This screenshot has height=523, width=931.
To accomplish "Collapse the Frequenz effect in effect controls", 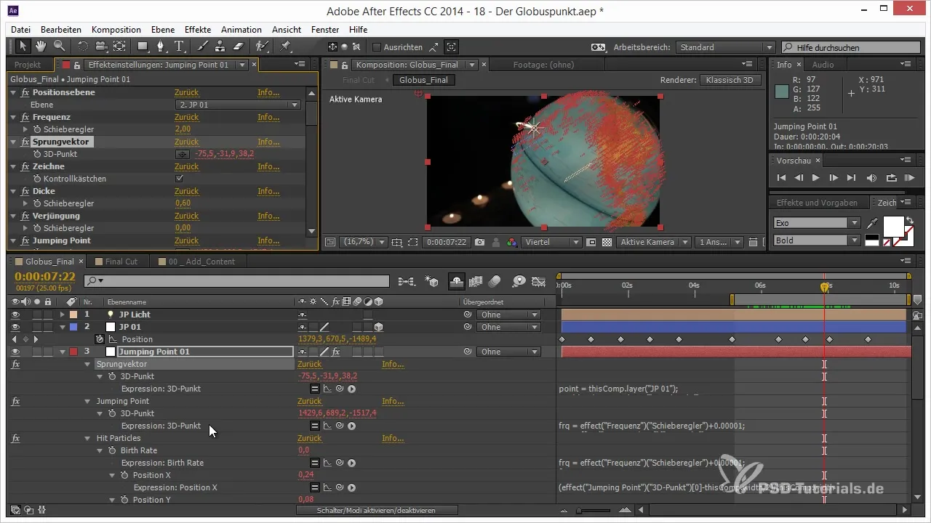I will coord(14,117).
